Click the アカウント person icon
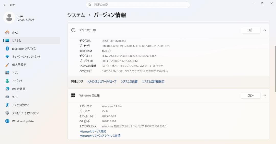The image size is (276, 144). coord(7,81)
